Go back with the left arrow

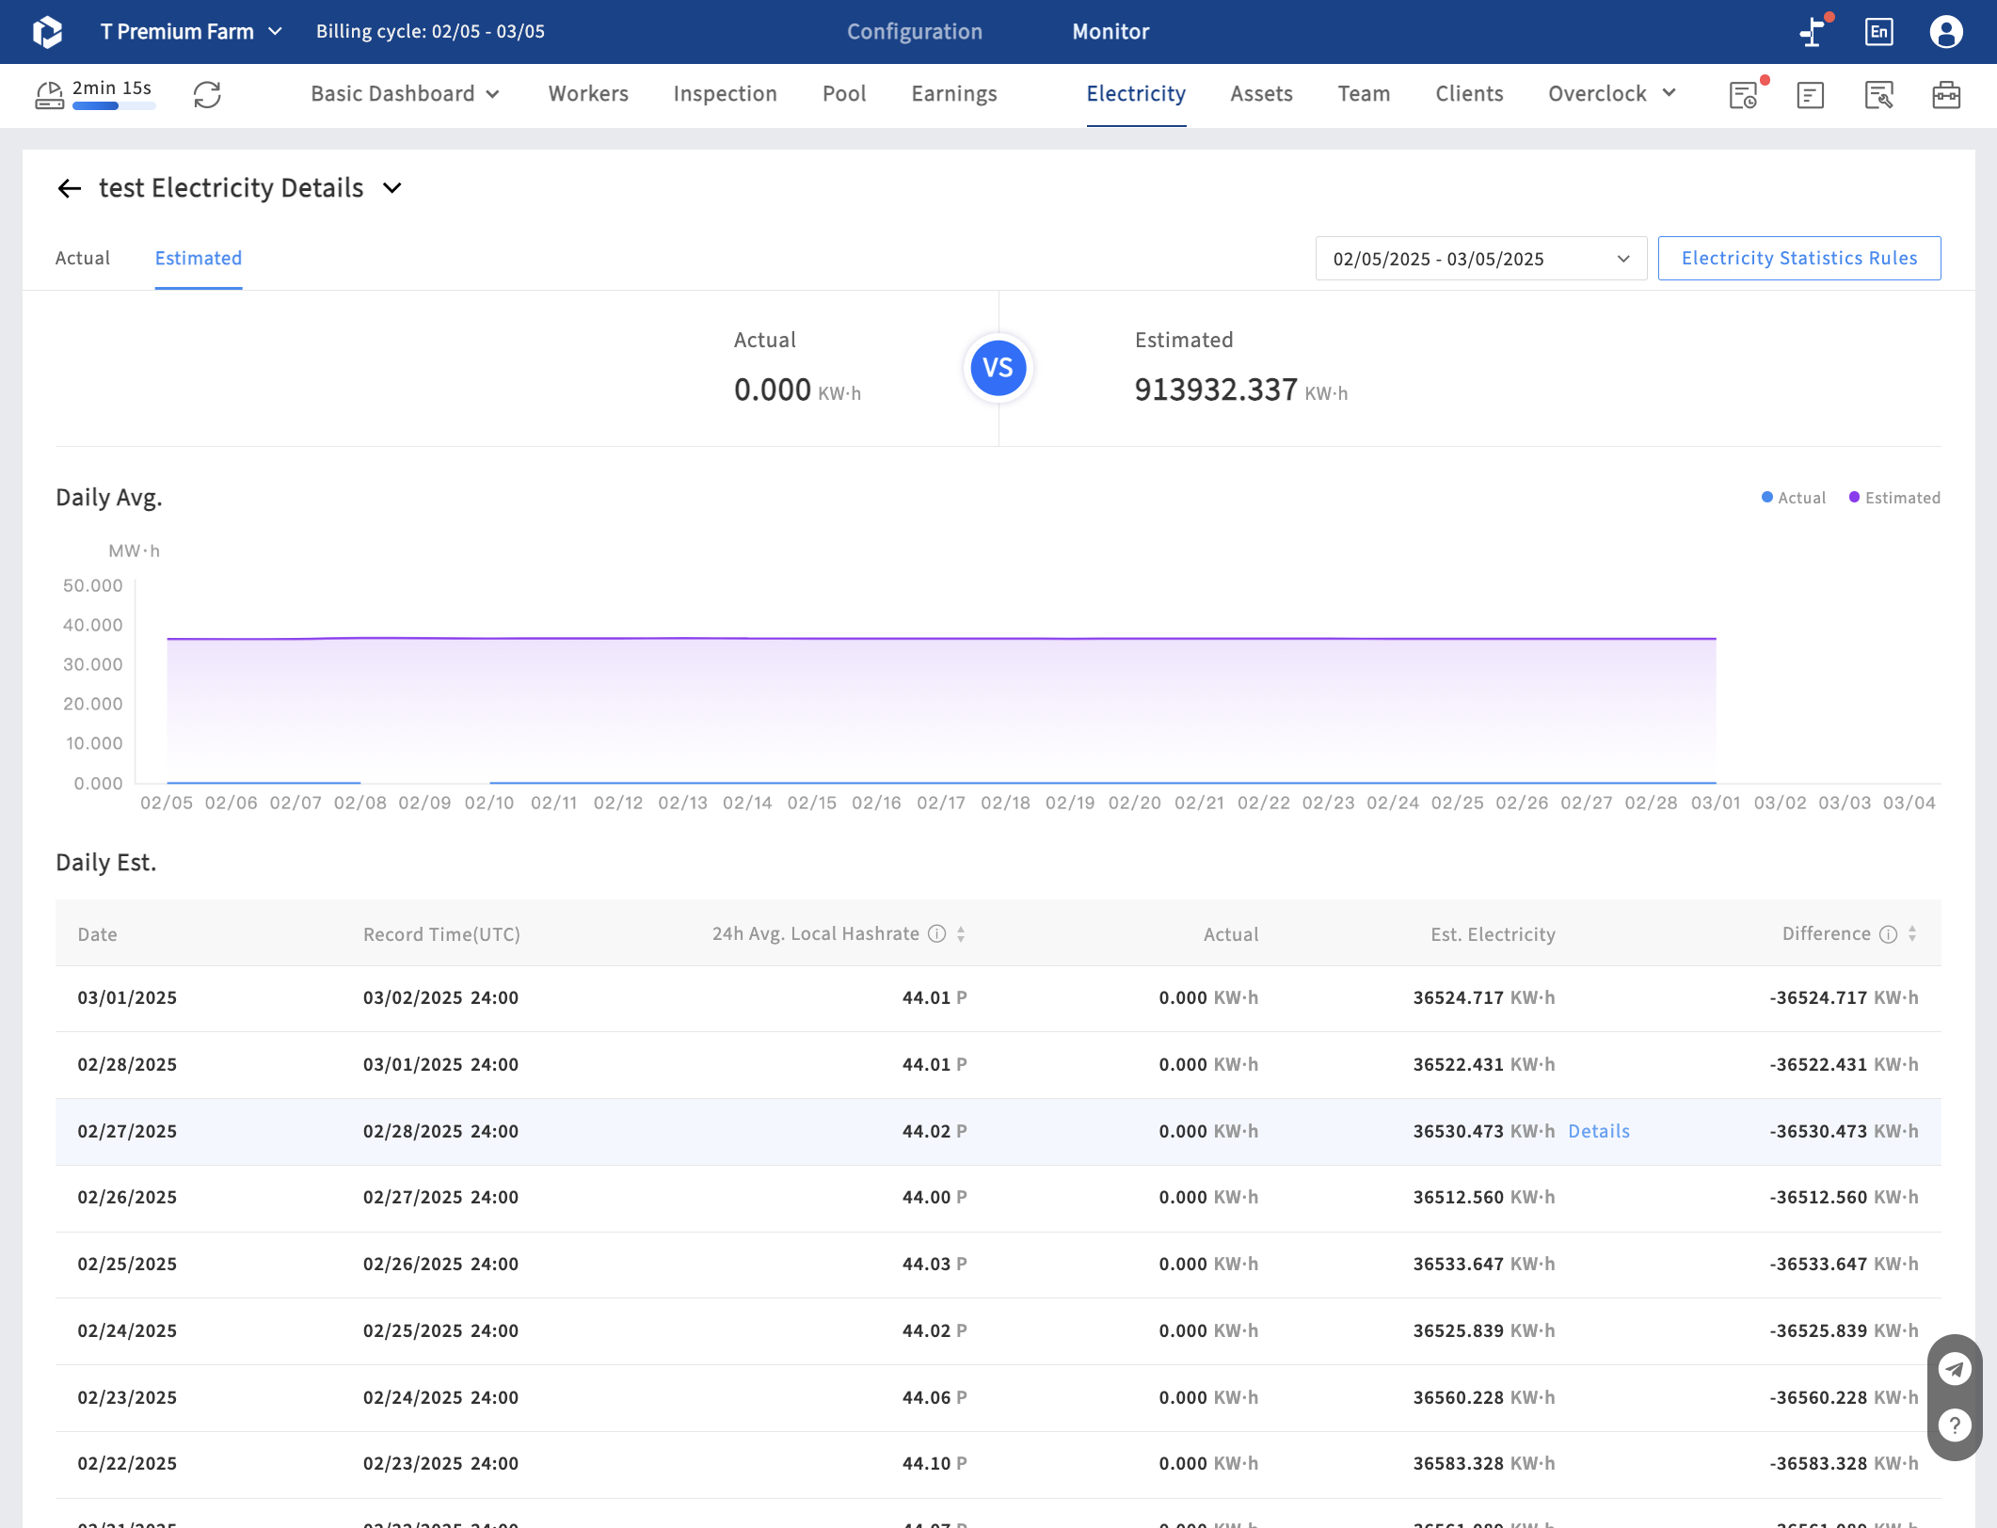click(70, 188)
